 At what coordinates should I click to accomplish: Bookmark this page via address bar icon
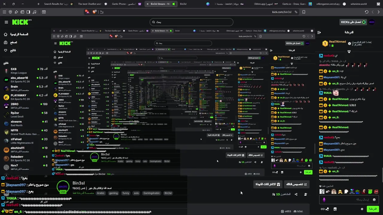[304, 12]
